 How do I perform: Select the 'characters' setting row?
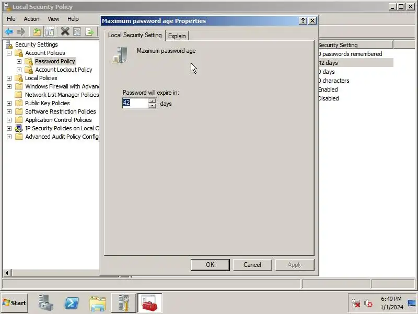click(334, 81)
